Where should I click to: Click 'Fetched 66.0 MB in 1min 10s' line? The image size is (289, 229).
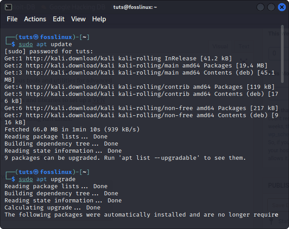(x=72, y=130)
